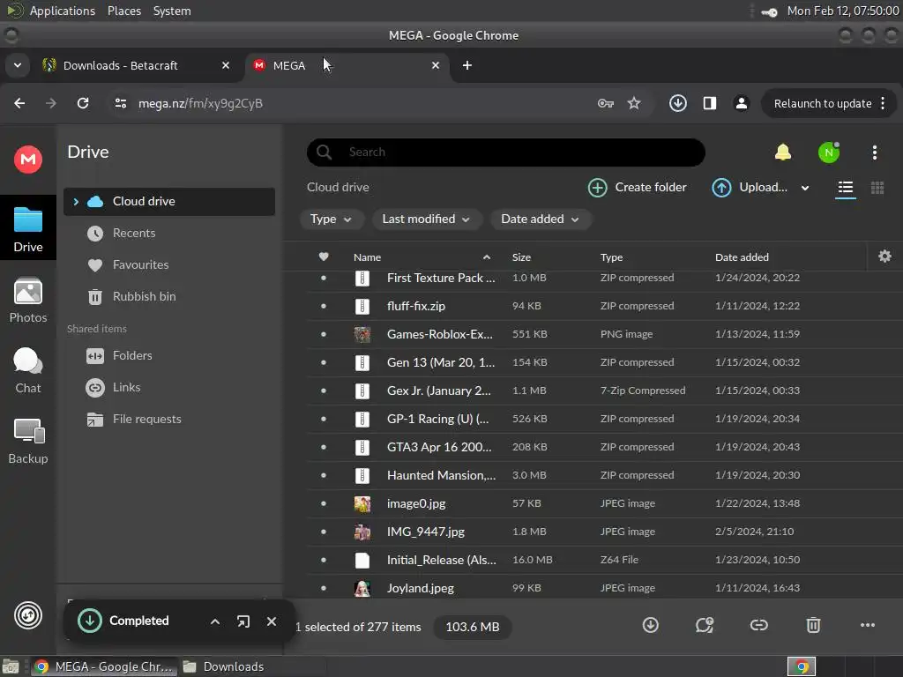Viewport: 903px width, 677px height.
Task: Click the get link icon in bottom bar
Action: tap(758, 625)
